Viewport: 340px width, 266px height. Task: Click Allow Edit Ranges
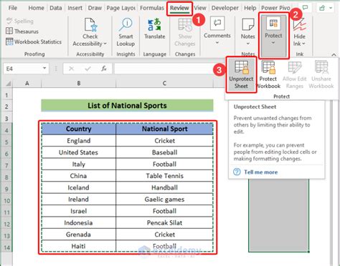(295, 74)
